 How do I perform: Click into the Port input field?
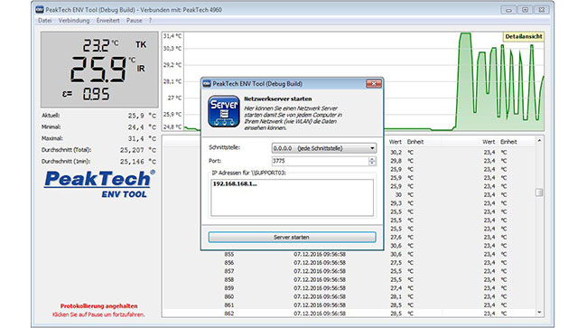pos(320,161)
